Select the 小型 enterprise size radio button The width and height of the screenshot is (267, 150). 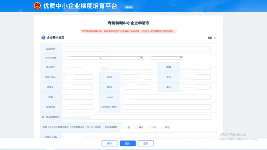(150, 127)
